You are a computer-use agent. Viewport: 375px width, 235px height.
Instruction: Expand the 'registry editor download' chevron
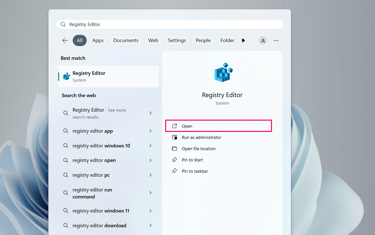150,225
